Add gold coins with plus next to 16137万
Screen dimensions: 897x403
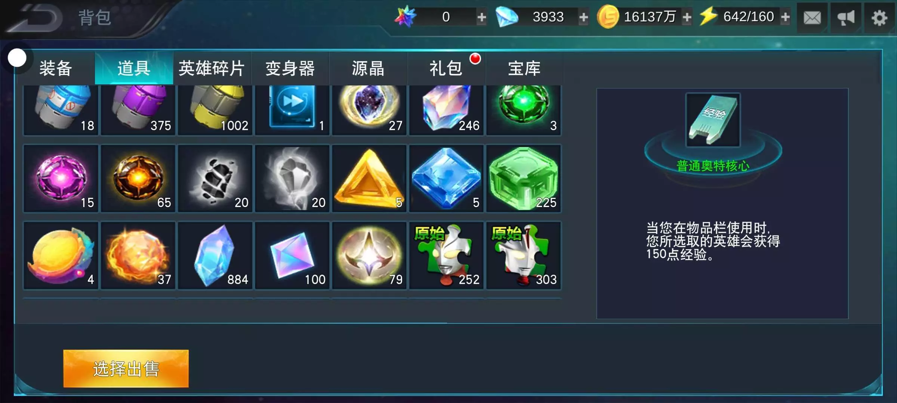[687, 17]
